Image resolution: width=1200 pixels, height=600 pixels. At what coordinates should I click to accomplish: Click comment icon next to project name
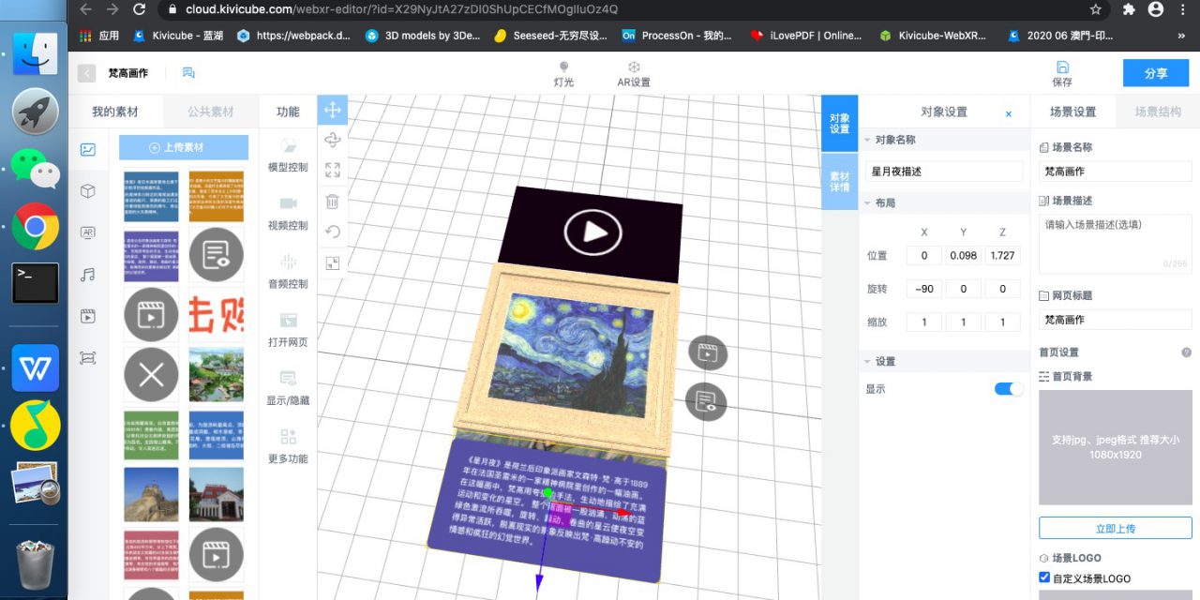pyautogui.click(x=188, y=73)
